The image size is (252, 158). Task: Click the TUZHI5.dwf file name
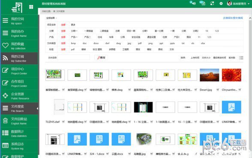(53, 122)
